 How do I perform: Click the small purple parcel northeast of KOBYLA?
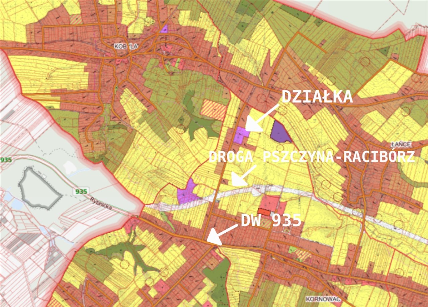(x=164, y=29)
